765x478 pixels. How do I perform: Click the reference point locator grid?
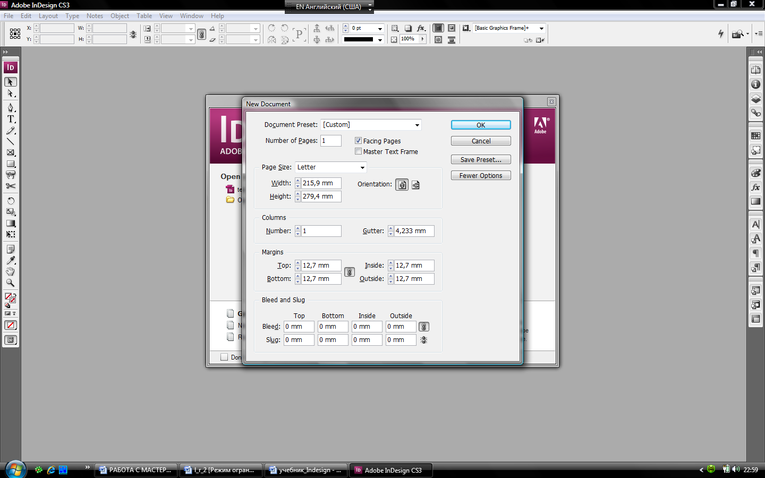pos(15,34)
